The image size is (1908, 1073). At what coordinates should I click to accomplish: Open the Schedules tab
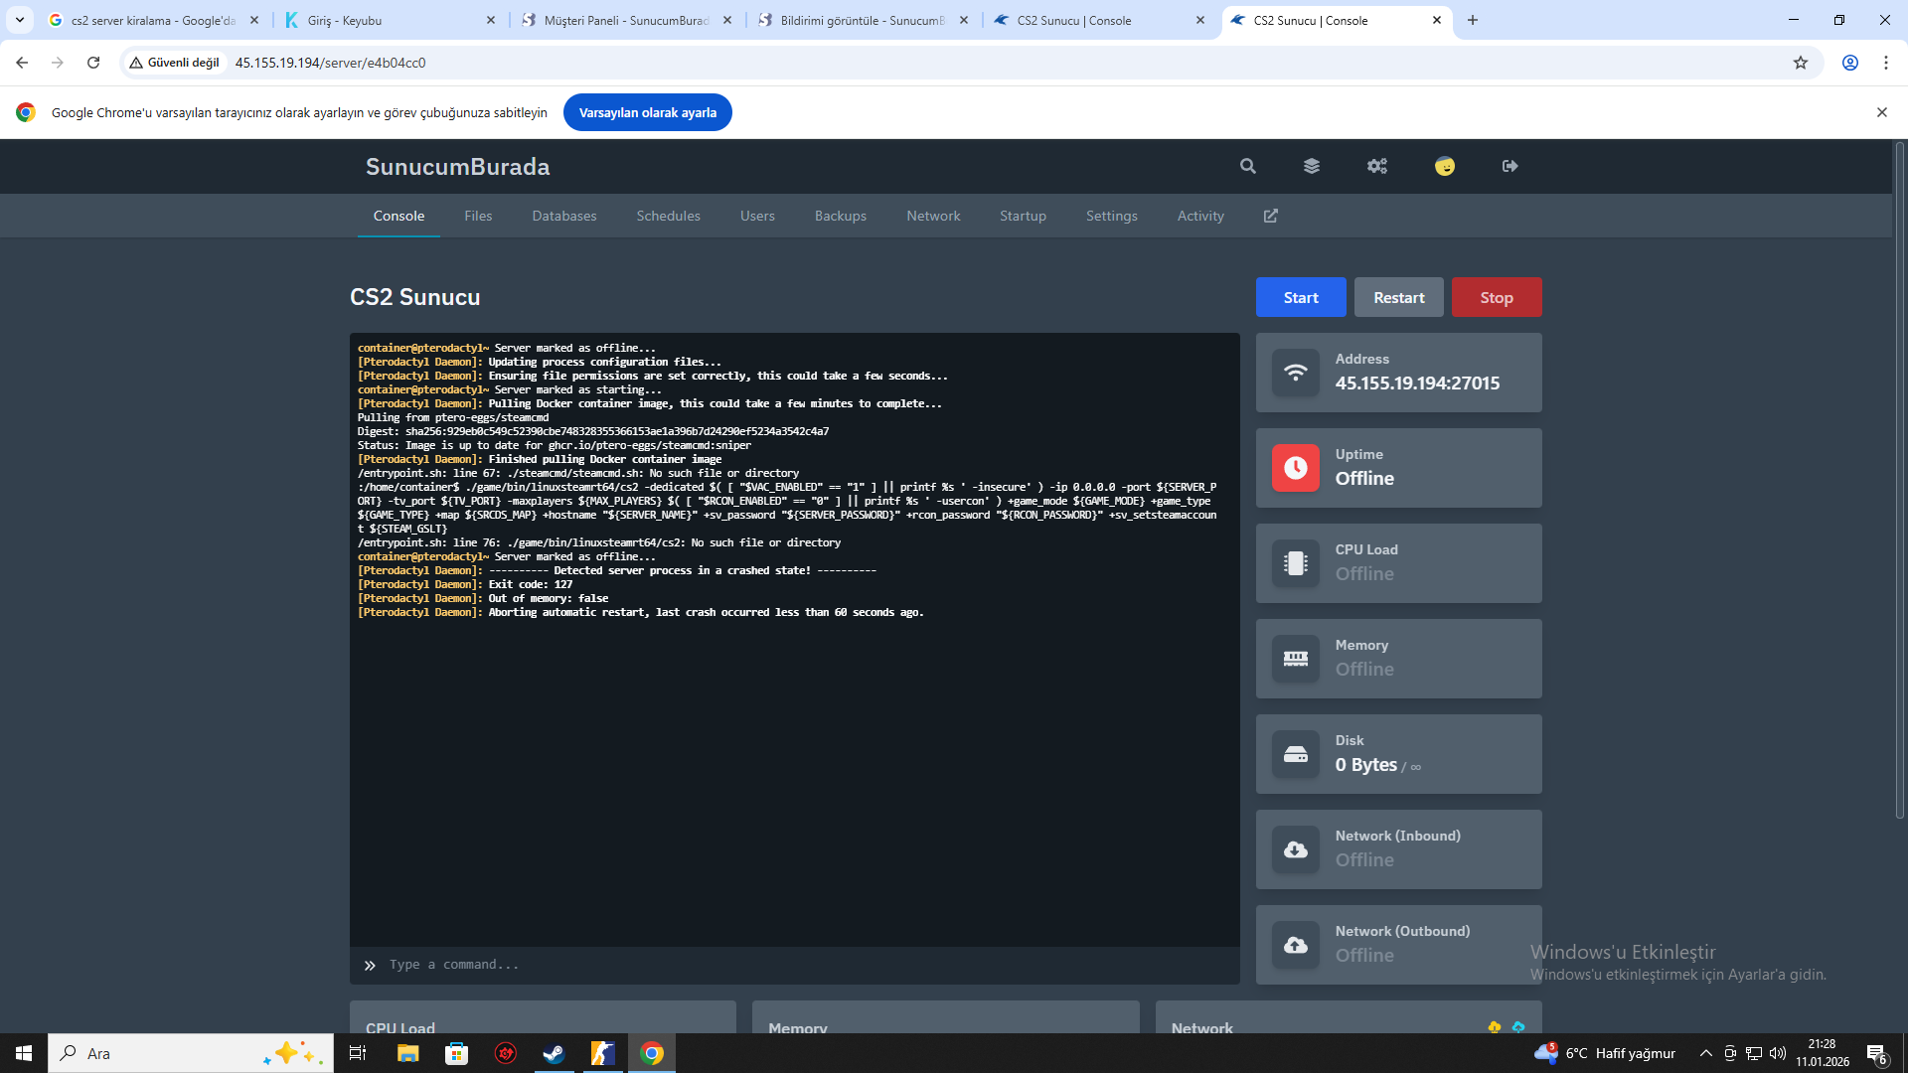[x=669, y=216]
